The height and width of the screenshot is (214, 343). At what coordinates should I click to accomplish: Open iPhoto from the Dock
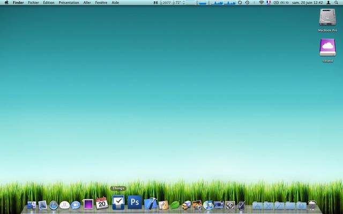point(197,205)
